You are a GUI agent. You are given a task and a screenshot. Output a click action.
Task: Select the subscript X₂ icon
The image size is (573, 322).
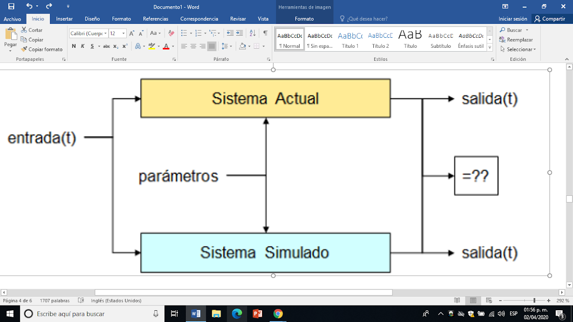(x=115, y=46)
